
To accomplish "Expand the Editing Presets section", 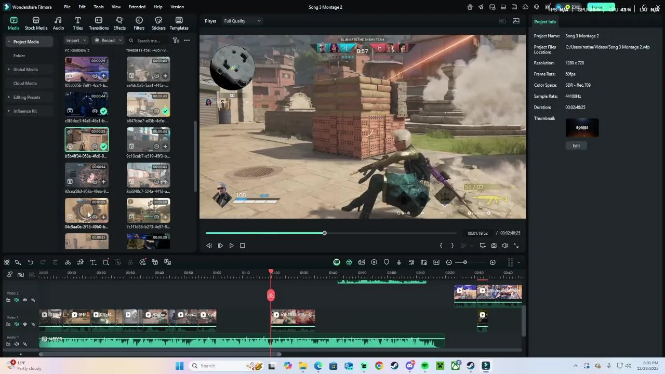I will point(9,97).
